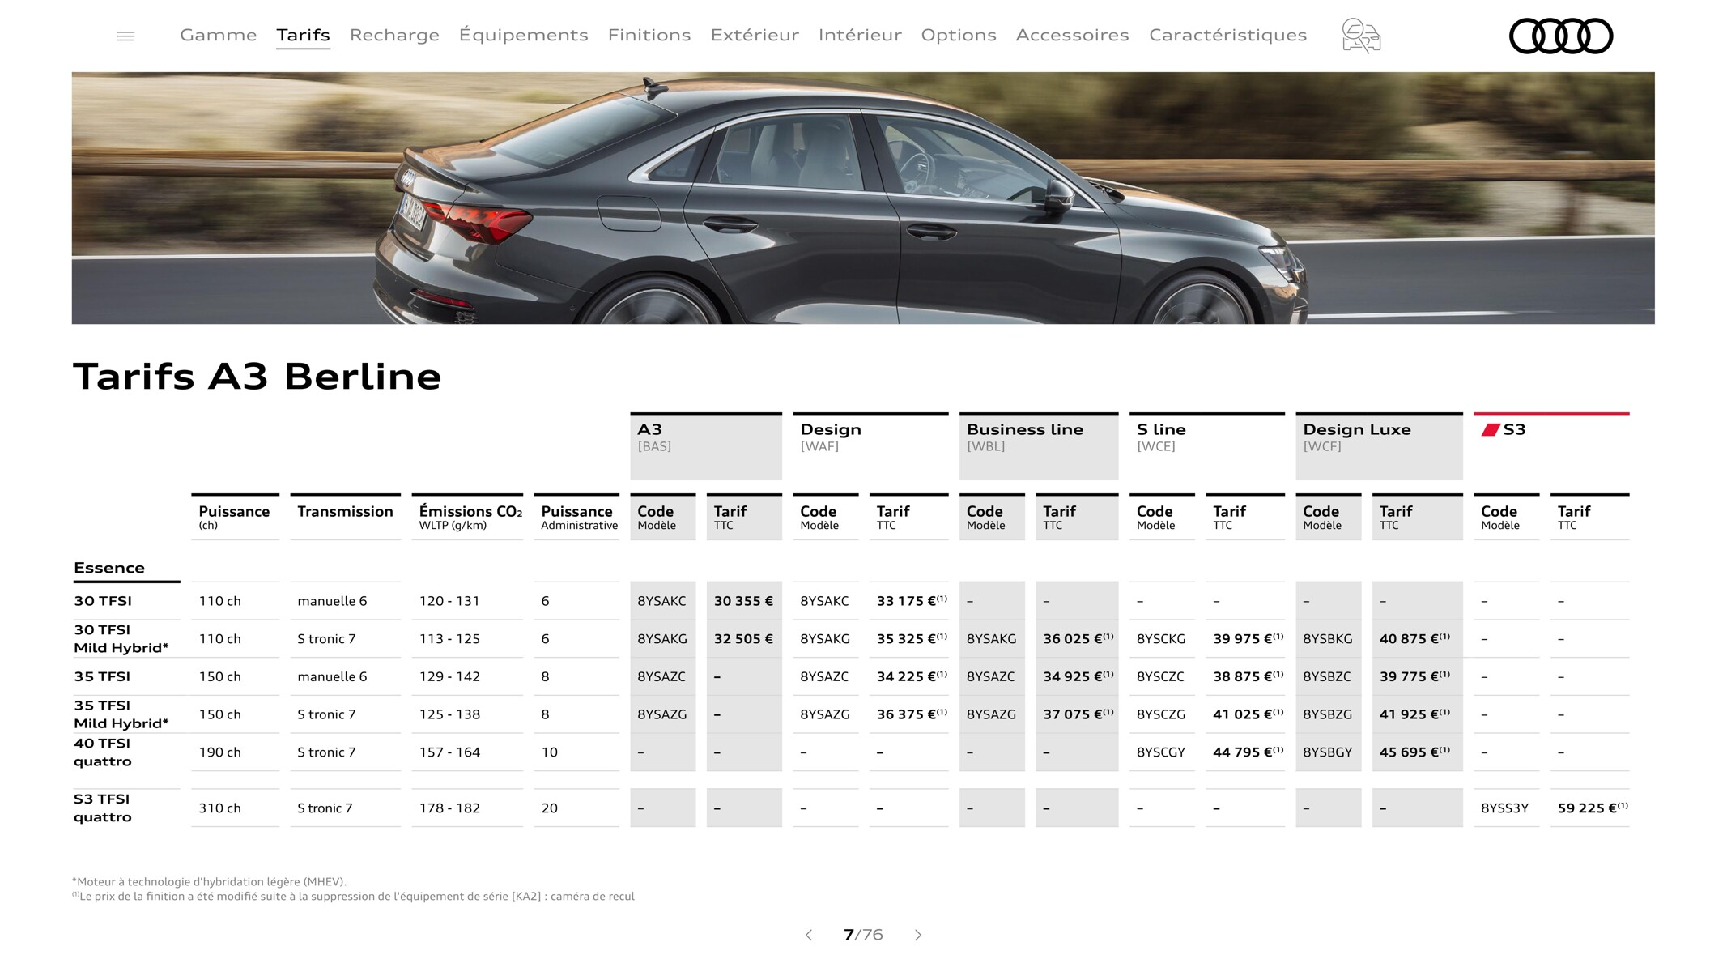This screenshot has width=1727, height=972.
Task: Click the 44 795 € S line price
Action: (x=1248, y=752)
